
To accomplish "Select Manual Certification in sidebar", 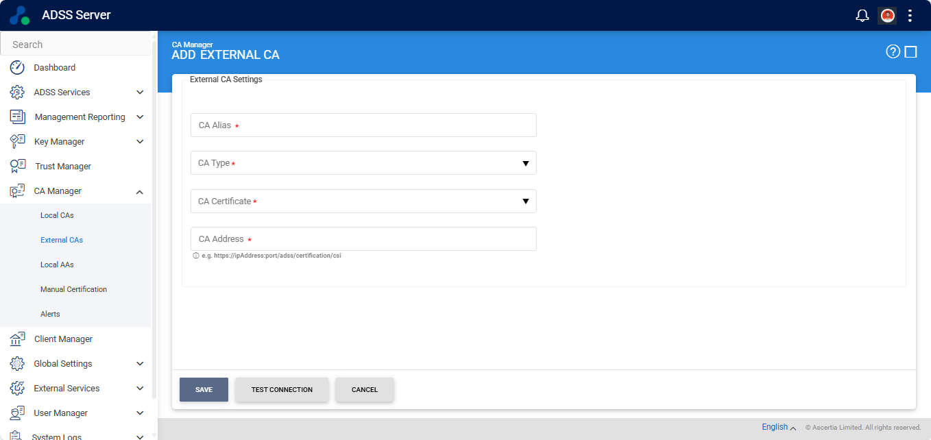I will point(73,289).
